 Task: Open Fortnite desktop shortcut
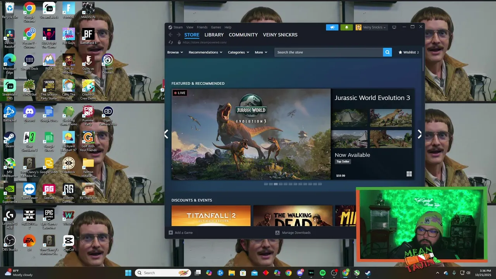point(69,10)
